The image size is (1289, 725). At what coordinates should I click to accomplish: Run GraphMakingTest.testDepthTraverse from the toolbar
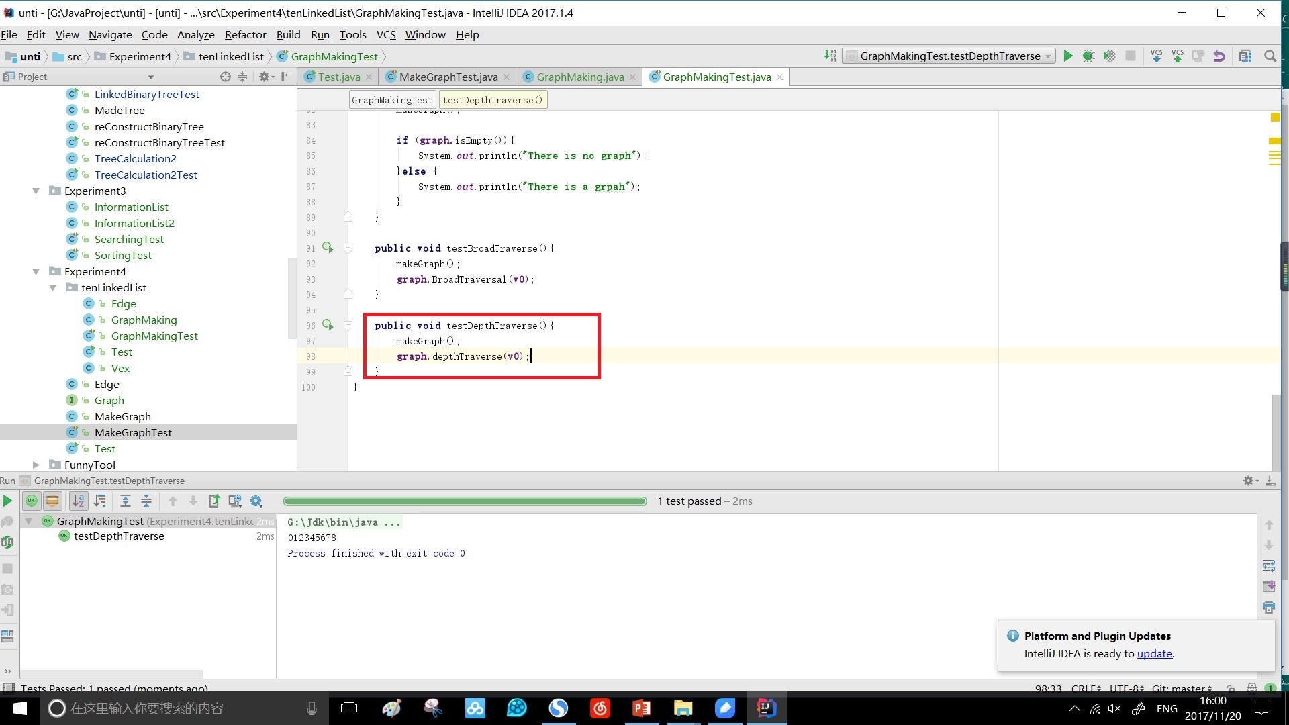tap(1068, 56)
